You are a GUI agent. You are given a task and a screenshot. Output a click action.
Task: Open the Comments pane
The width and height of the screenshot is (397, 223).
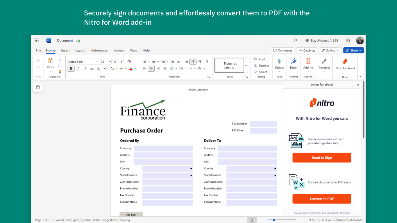(282, 50)
